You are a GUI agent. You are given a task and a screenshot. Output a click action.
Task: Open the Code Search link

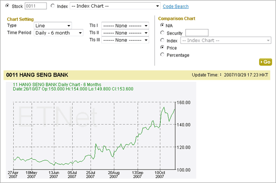[176, 6]
